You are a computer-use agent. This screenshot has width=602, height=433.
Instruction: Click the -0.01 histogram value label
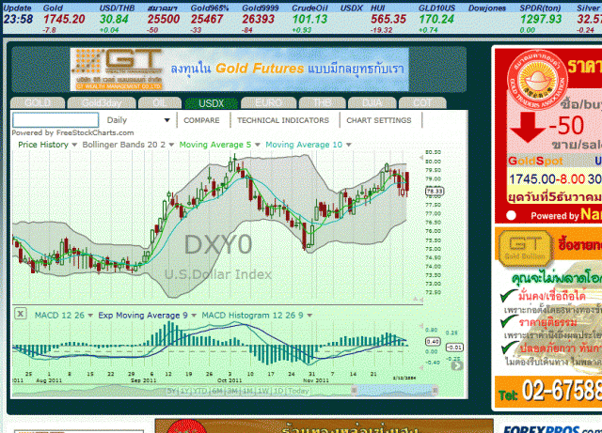pyautogui.click(x=454, y=348)
